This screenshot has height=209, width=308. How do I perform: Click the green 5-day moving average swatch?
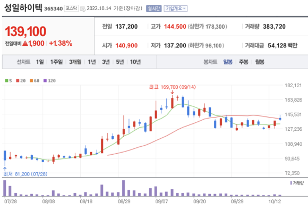pos(7,81)
